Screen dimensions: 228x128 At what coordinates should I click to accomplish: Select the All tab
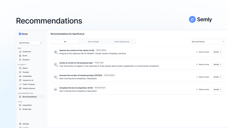[65, 42]
